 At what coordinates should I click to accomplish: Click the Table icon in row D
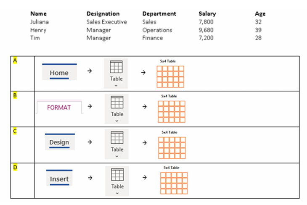click(117, 175)
